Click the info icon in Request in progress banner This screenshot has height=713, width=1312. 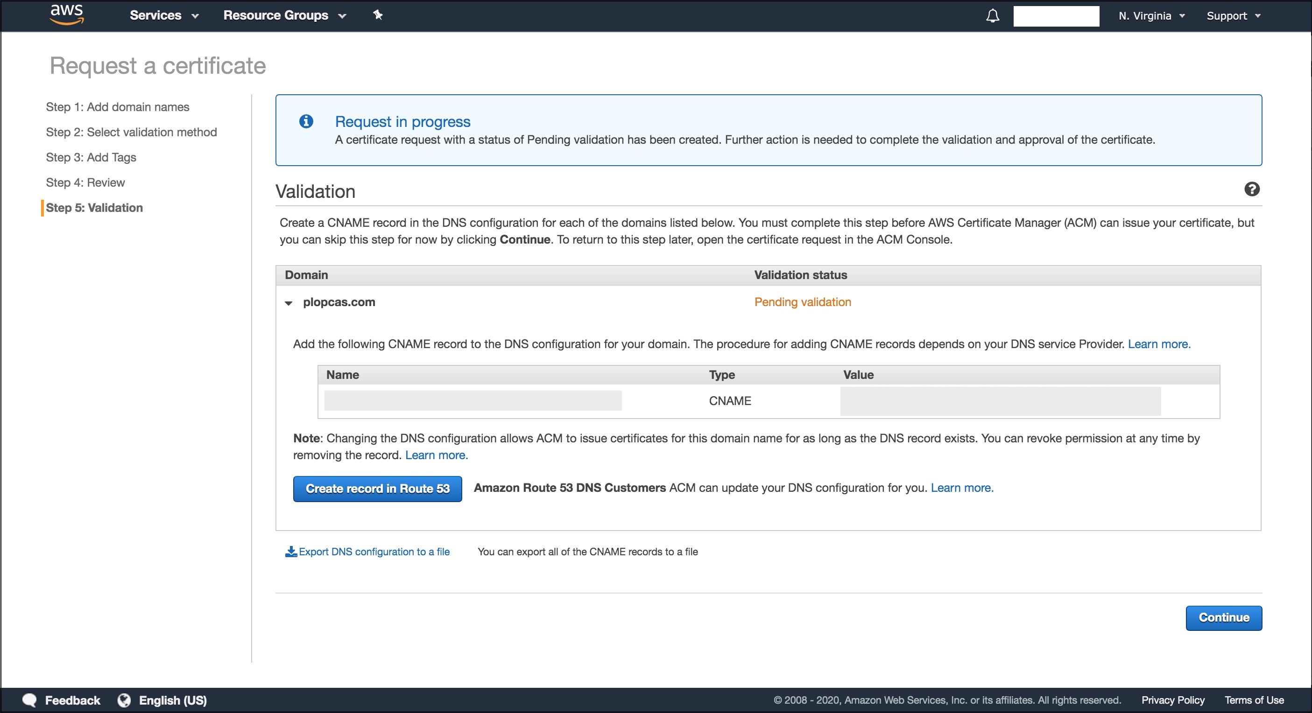pos(306,121)
